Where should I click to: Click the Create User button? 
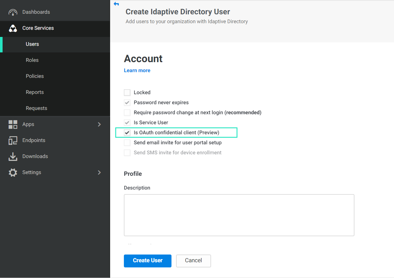[x=148, y=261]
